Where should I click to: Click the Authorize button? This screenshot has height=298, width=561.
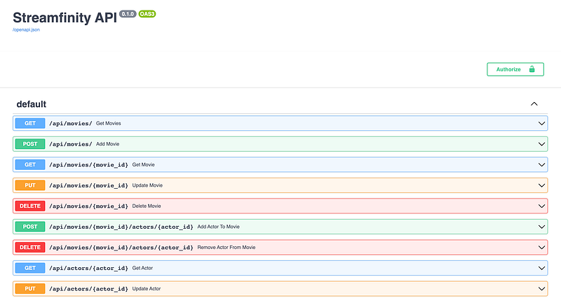coord(515,69)
